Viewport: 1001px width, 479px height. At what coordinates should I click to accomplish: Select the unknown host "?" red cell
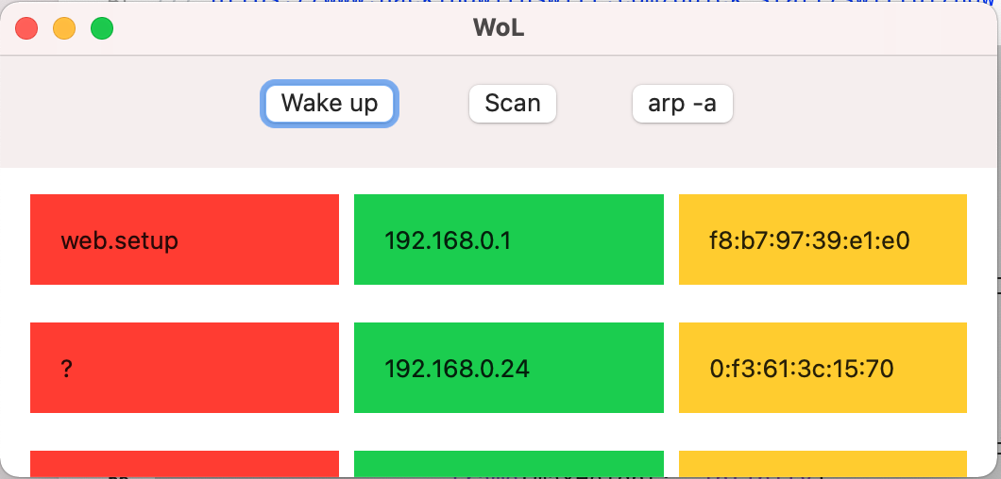pos(184,368)
